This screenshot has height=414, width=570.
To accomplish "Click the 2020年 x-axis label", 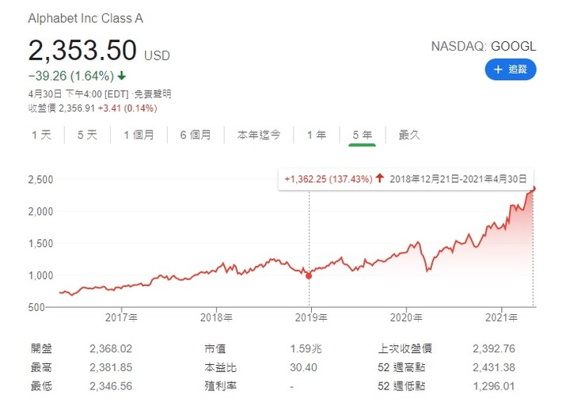I will tap(406, 317).
